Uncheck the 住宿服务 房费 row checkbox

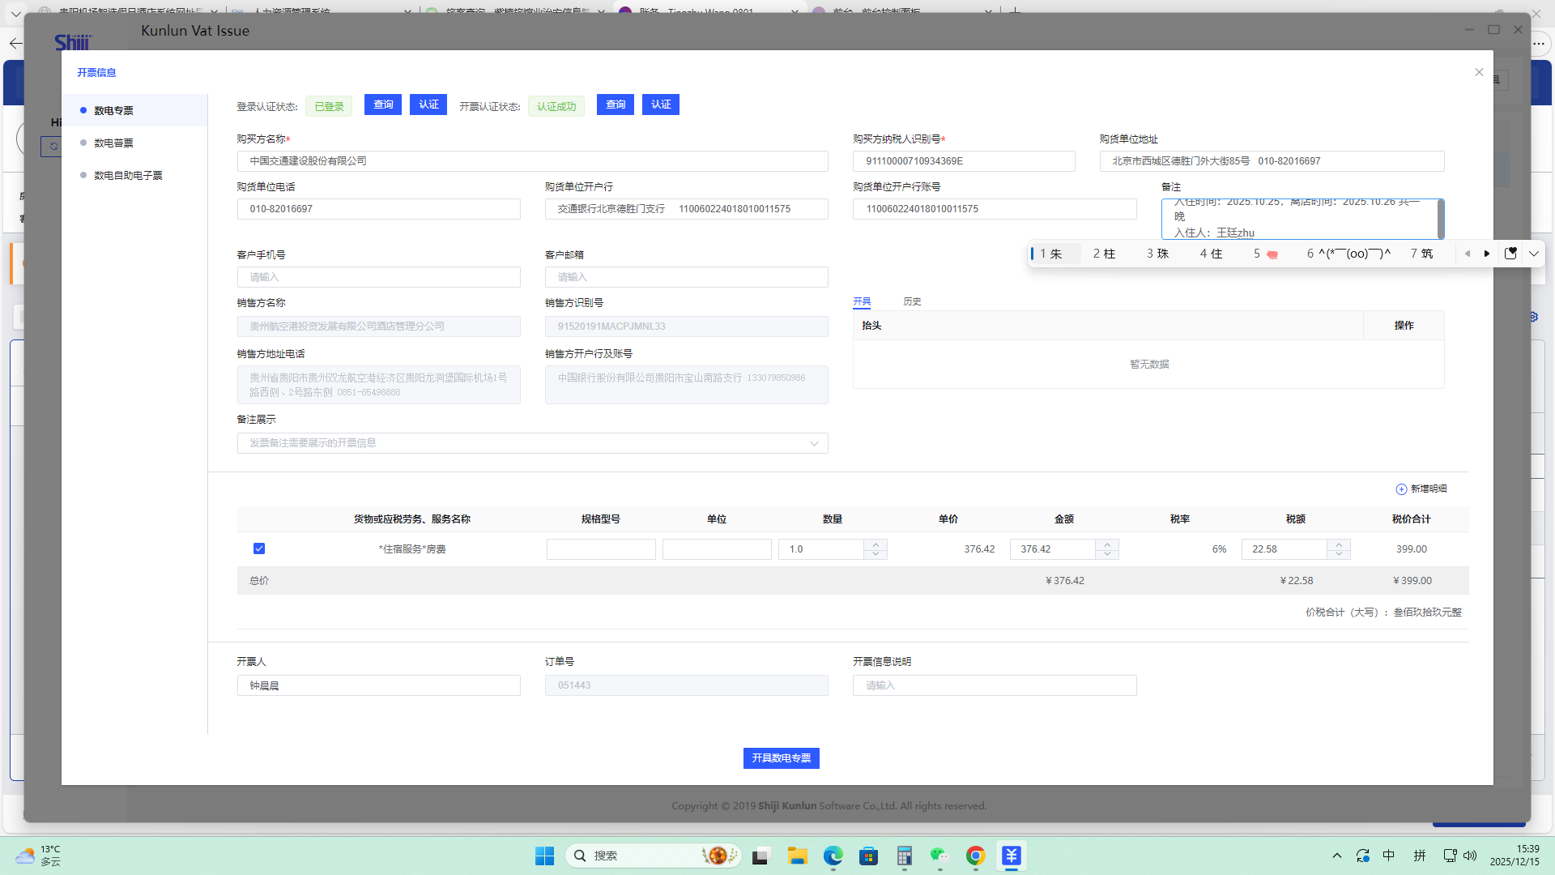coord(259,548)
